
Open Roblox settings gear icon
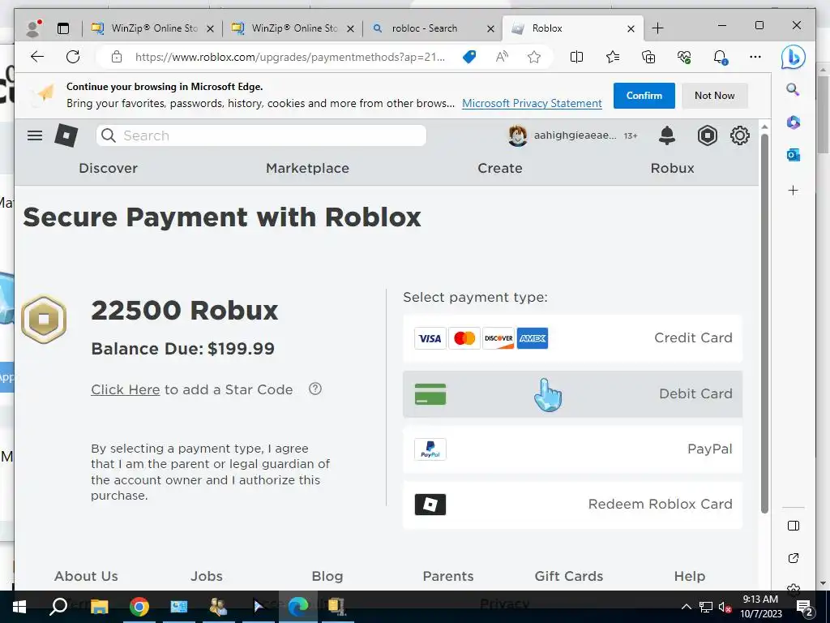coord(739,135)
